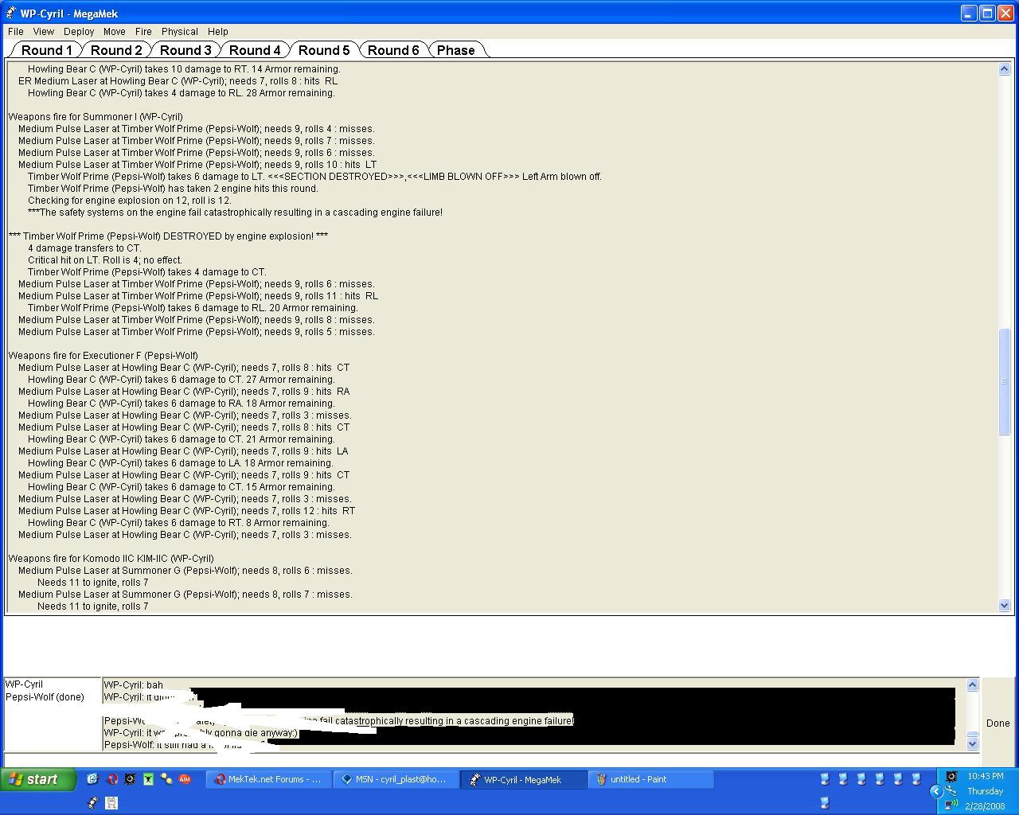Click the Opera quick launch icon
The image size is (1019, 815).
(x=111, y=779)
